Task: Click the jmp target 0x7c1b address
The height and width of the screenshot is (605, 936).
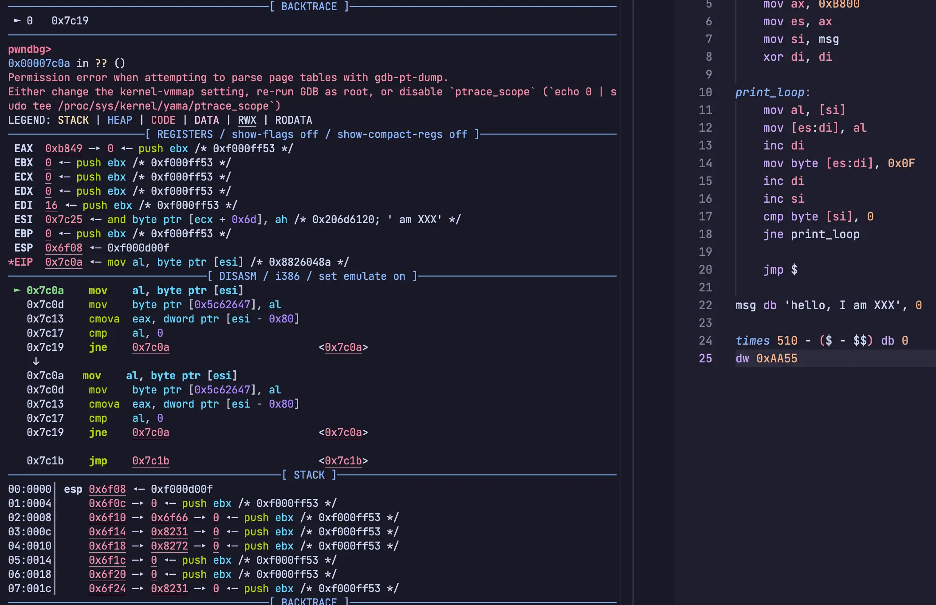Action: pyautogui.click(x=150, y=461)
